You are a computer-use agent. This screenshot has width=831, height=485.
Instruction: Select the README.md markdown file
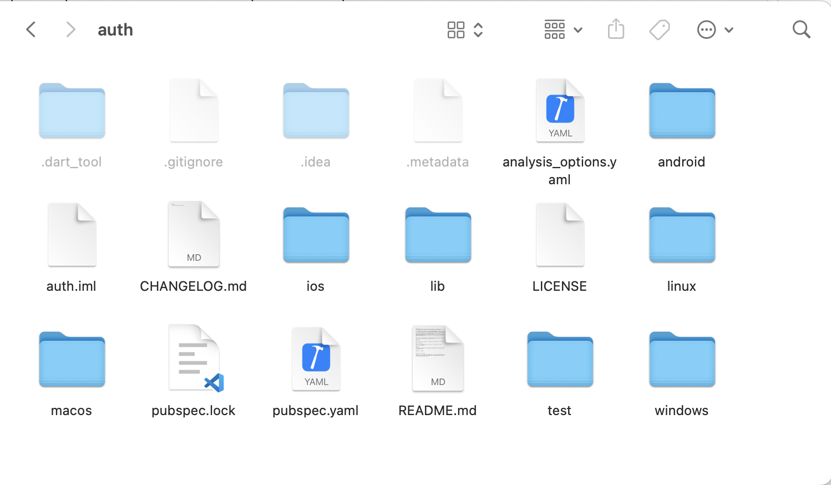pos(437,358)
